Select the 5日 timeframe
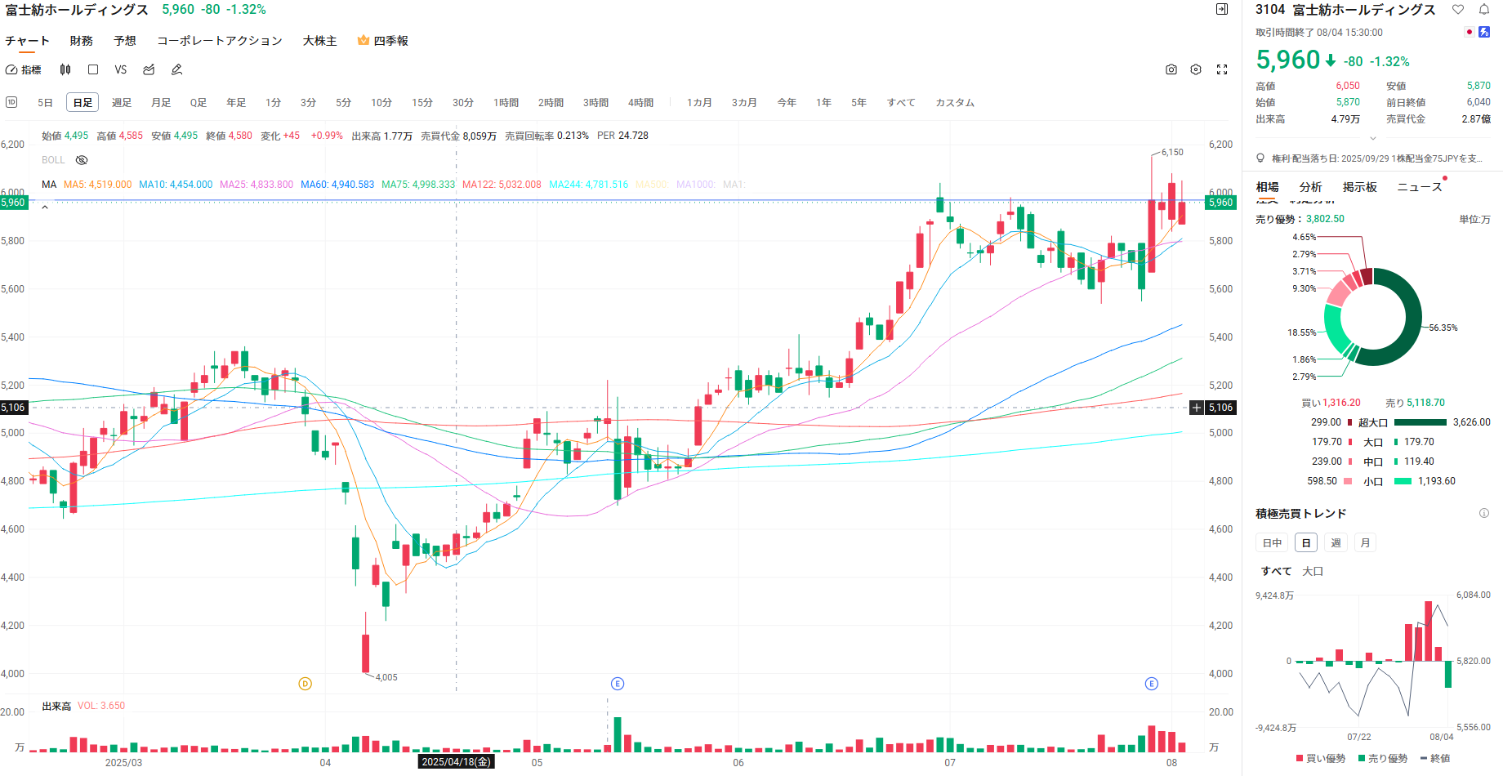1503x776 pixels. (45, 102)
